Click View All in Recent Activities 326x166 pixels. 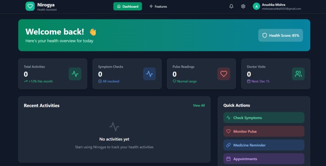tap(199, 105)
